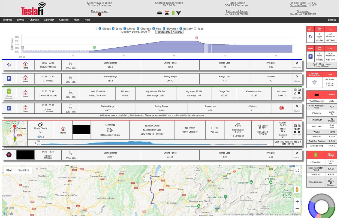Toggle the Battery checkbox
Viewport: 340px width, 218px height.
(181, 28)
